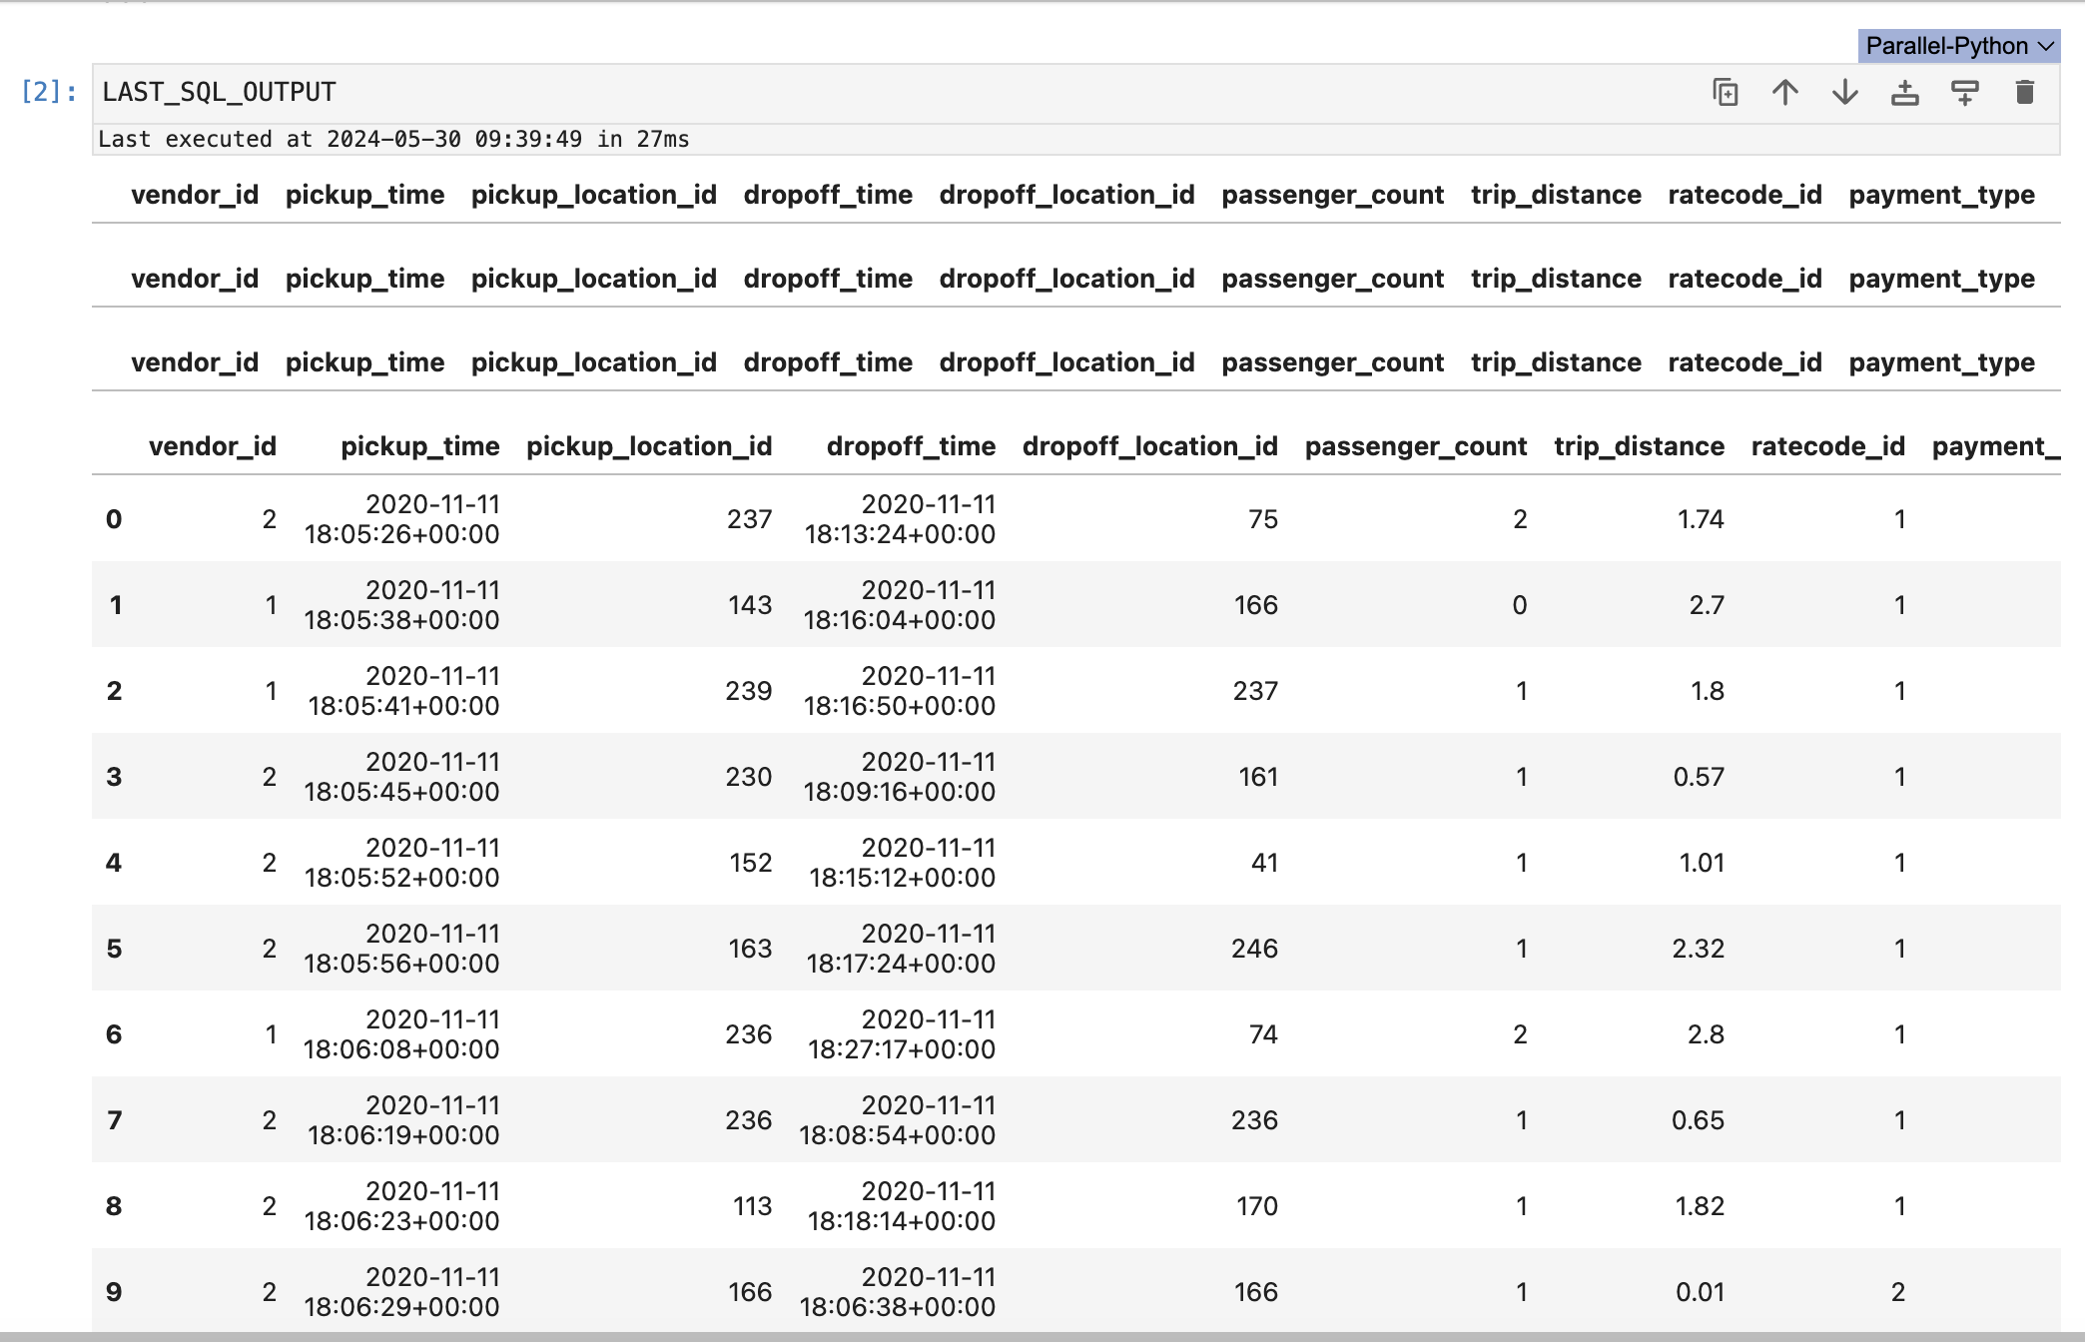Viewport: 2085px width, 1342px height.
Task: Click dropoff time 18:27:17+00:00
Action: pyautogui.click(x=901, y=1049)
